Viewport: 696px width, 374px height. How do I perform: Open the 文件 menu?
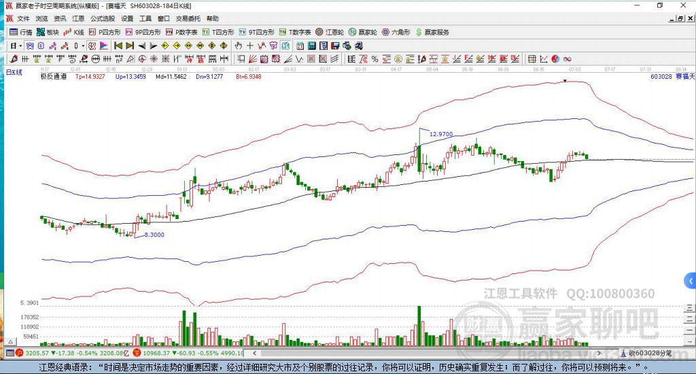[23, 18]
